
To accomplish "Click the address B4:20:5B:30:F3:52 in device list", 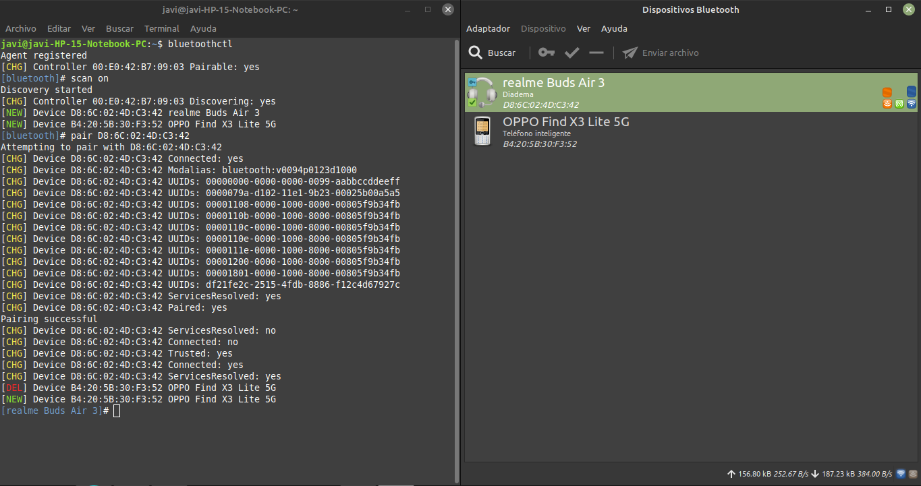I will pos(540,144).
